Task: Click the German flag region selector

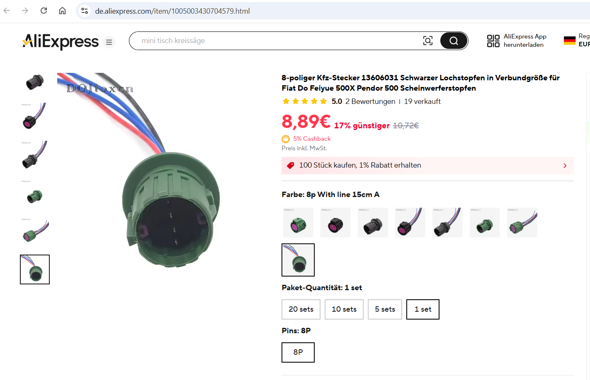Action: [x=570, y=41]
